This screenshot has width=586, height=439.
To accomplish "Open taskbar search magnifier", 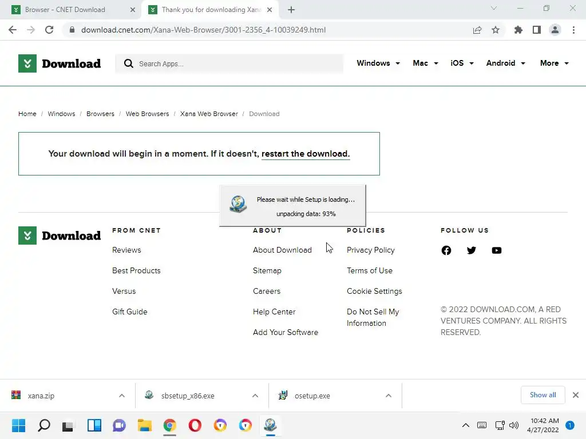I will point(43,425).
